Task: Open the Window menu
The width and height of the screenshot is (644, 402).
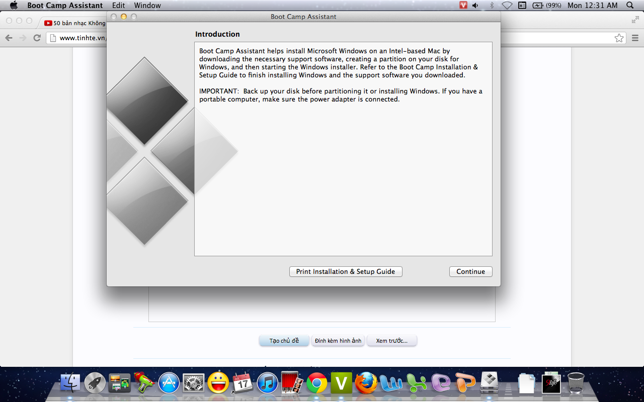Action: tap(147, 6)
